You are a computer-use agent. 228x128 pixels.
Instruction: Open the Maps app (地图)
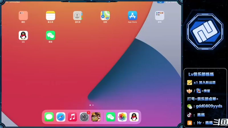105,16
